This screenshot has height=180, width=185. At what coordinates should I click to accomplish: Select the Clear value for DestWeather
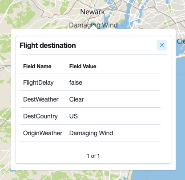coord(76,99)
